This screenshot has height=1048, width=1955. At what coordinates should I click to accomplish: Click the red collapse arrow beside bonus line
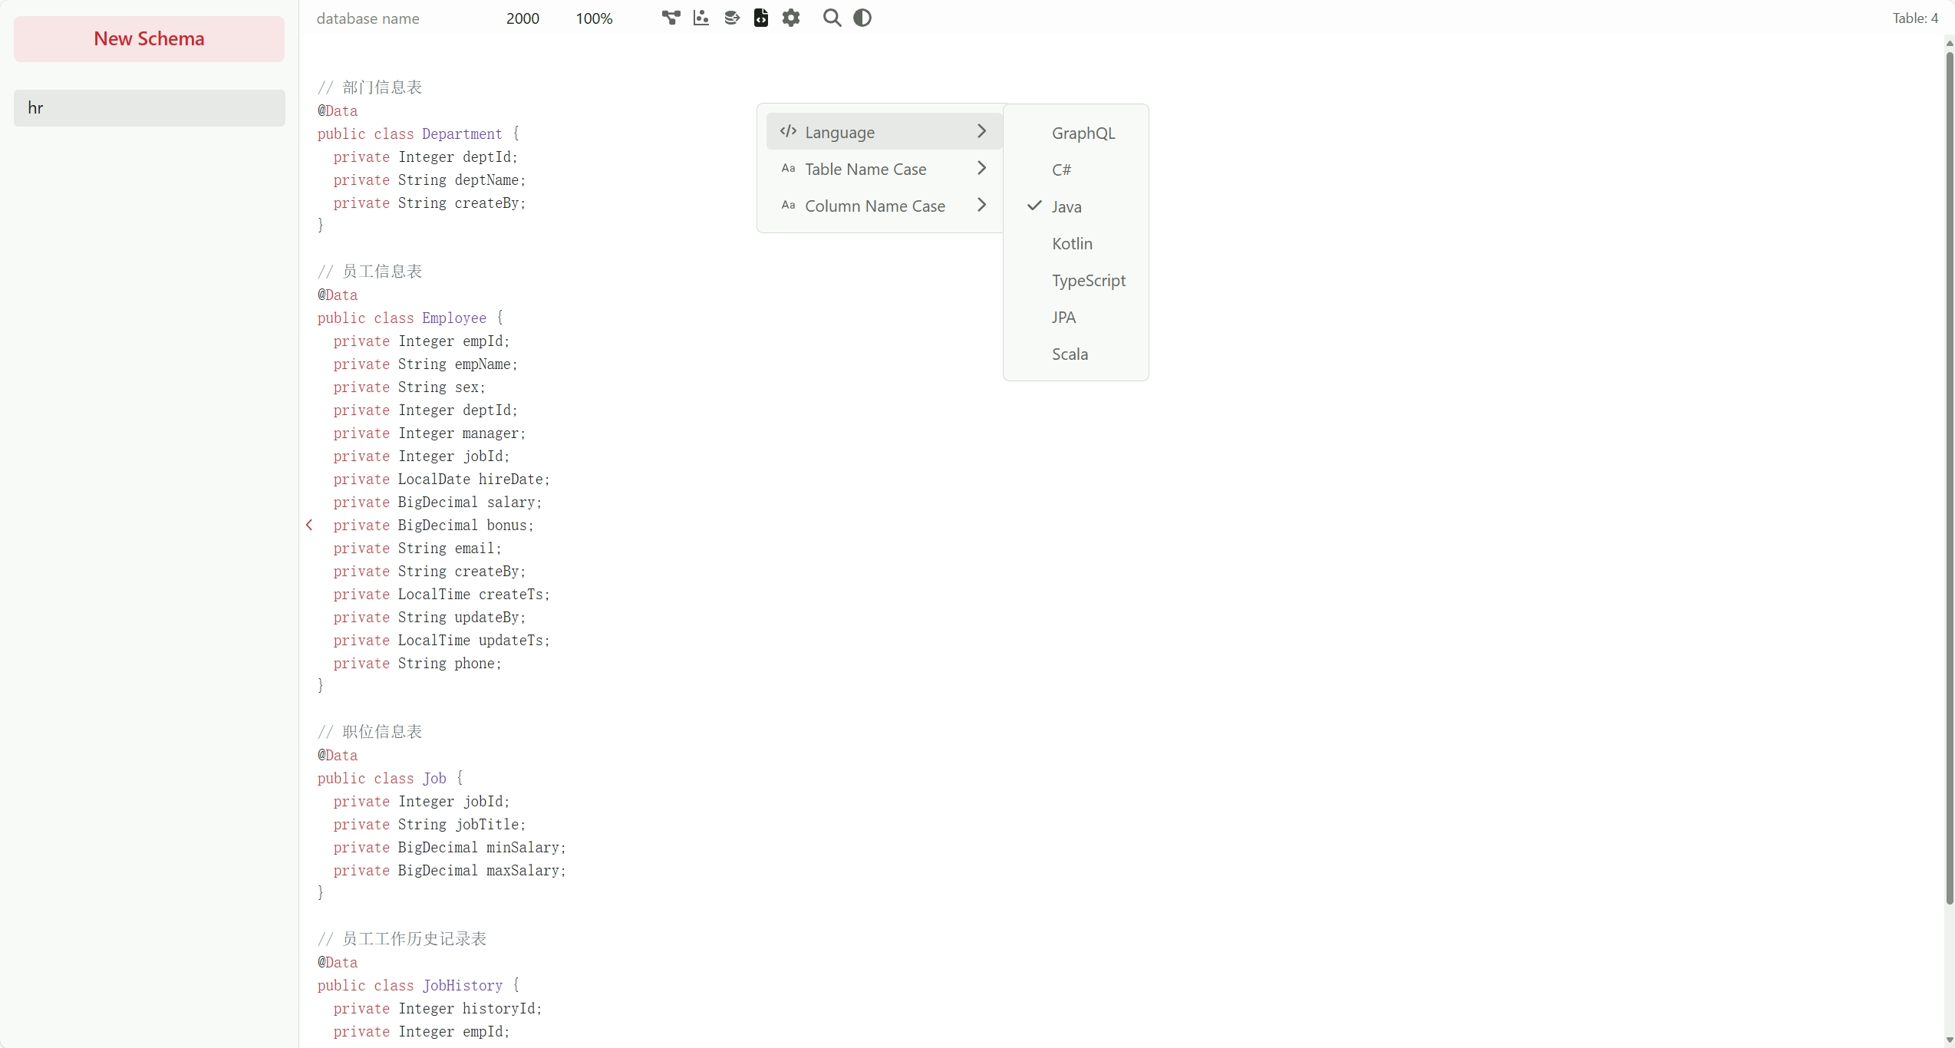point(309,526)
